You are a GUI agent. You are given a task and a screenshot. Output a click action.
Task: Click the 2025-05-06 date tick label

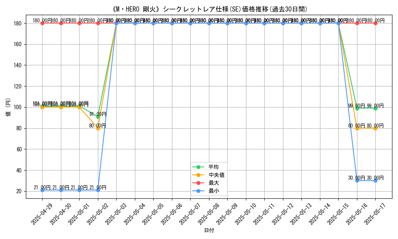[x=172, y=214]
